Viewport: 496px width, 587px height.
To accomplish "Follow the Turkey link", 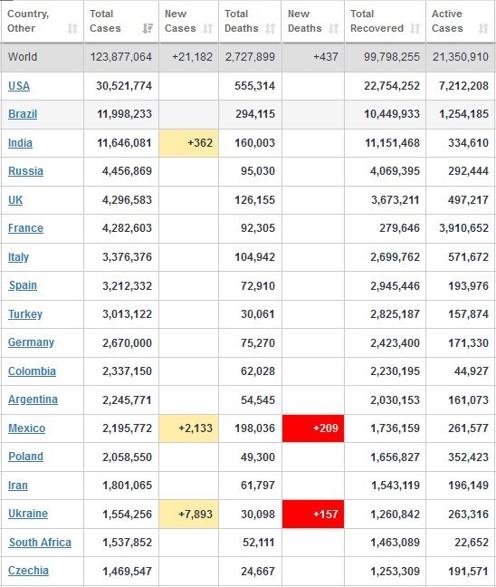I will tap(25, 313).
